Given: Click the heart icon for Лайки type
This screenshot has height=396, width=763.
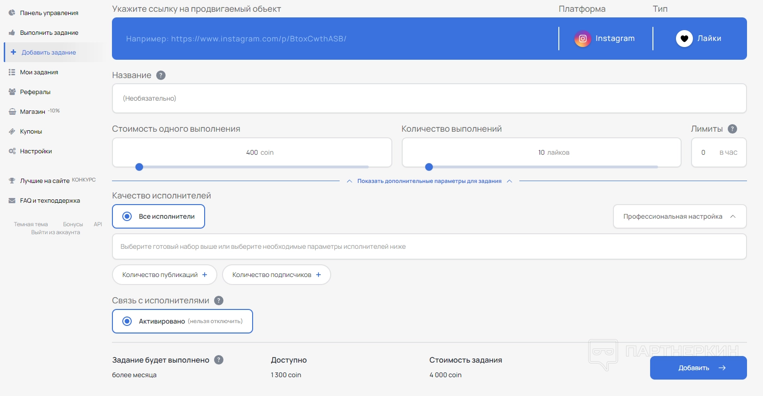Looking at the screenshot, I should (x=684, y=39).
